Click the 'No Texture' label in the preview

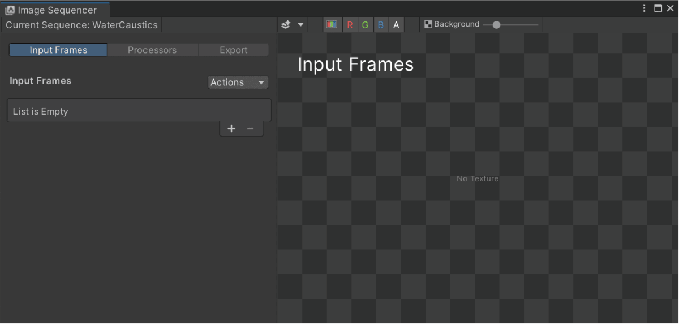pyautogui.click(x=478, y=178)
